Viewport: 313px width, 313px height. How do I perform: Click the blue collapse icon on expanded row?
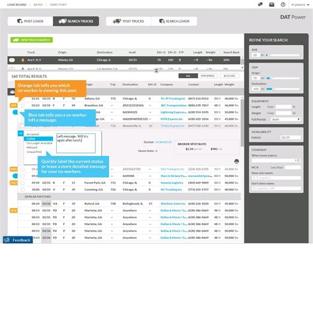coord(20,133)
